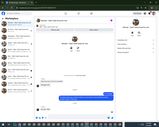Choose a sticker in the composer
The image size is (159, 127).
point(43,118)
